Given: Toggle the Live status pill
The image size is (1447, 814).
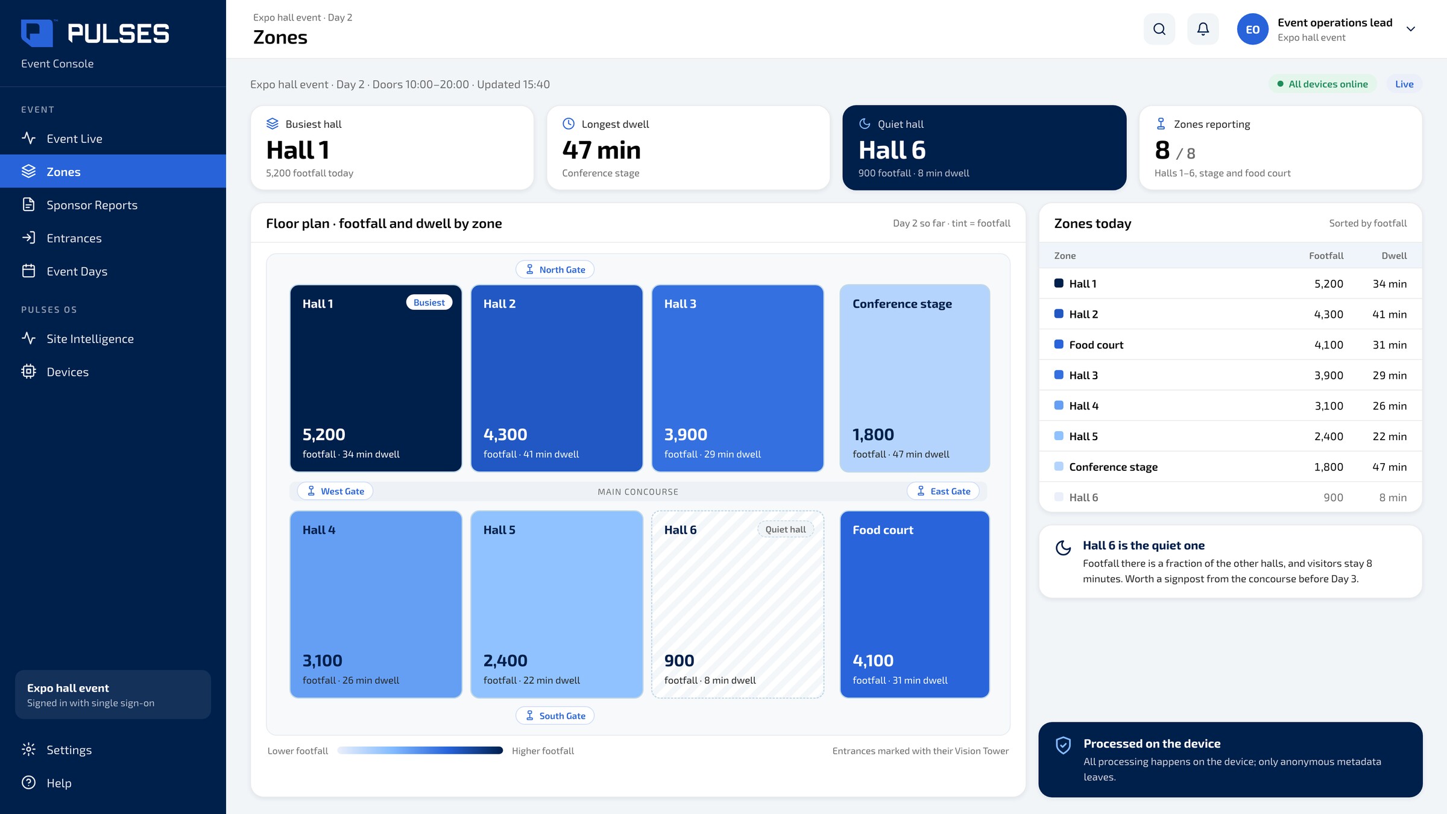Looking at the screenshot, I should (1404, 84).
